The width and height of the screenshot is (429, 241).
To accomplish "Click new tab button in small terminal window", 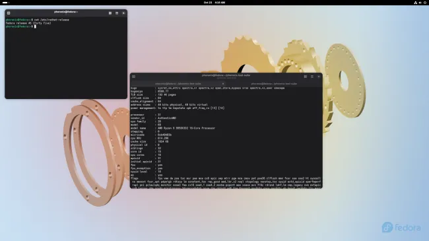I will pos(9,13).
